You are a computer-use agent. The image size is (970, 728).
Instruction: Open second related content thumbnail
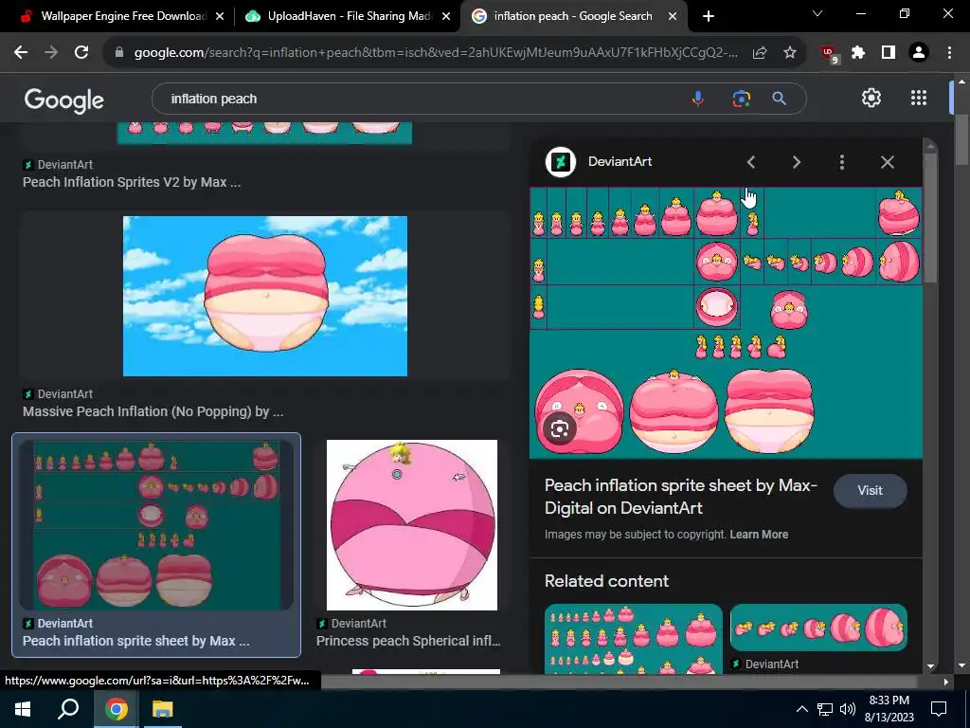coord(818,628)
